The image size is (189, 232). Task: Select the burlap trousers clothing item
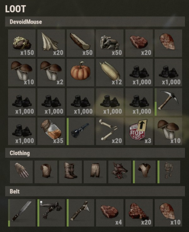[x=95, y=172]
